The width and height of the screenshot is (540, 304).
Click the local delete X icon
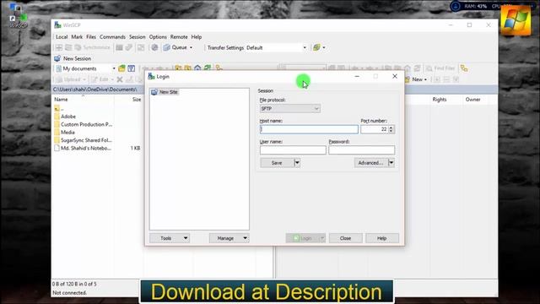(120, 79)
